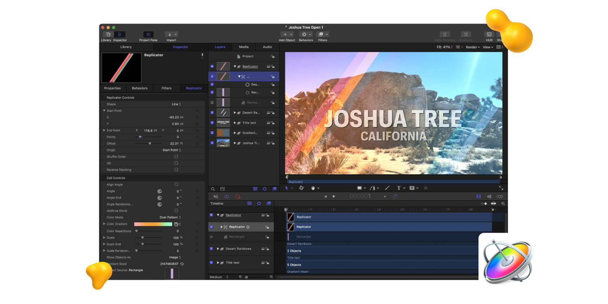Viewport: 608px width, 304px height.
Task: Expand the Color Gradient disclosure triangle
Action: point(104,224)
